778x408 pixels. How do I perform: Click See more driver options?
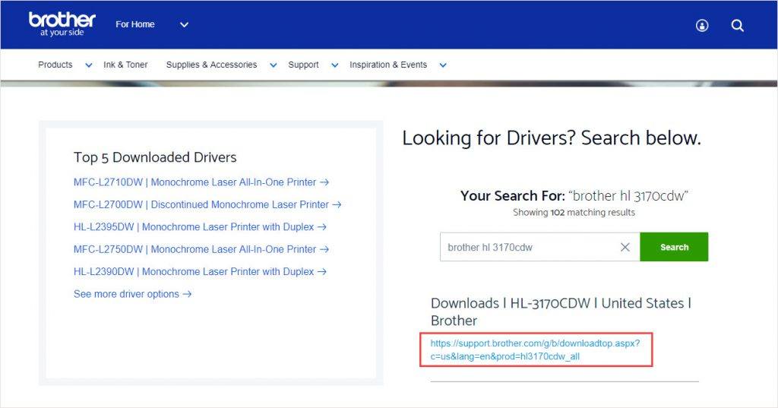coord(132,294)
